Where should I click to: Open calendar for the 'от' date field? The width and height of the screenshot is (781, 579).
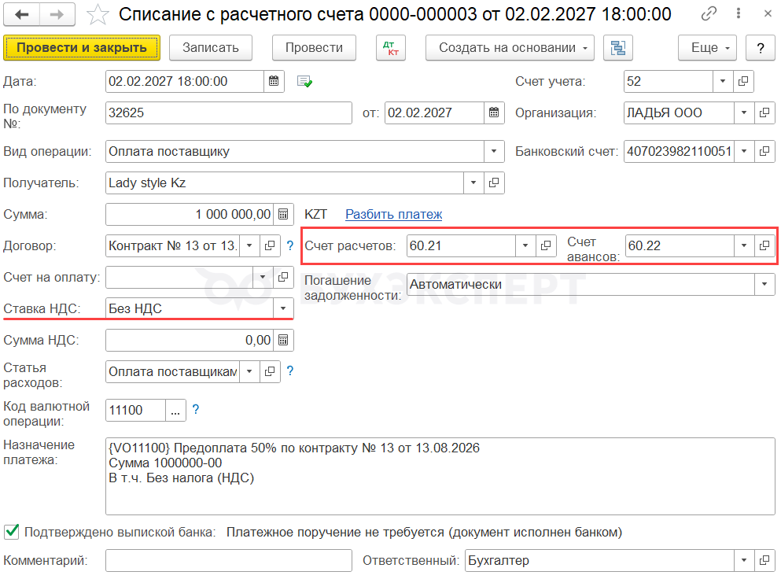point(494,112)
